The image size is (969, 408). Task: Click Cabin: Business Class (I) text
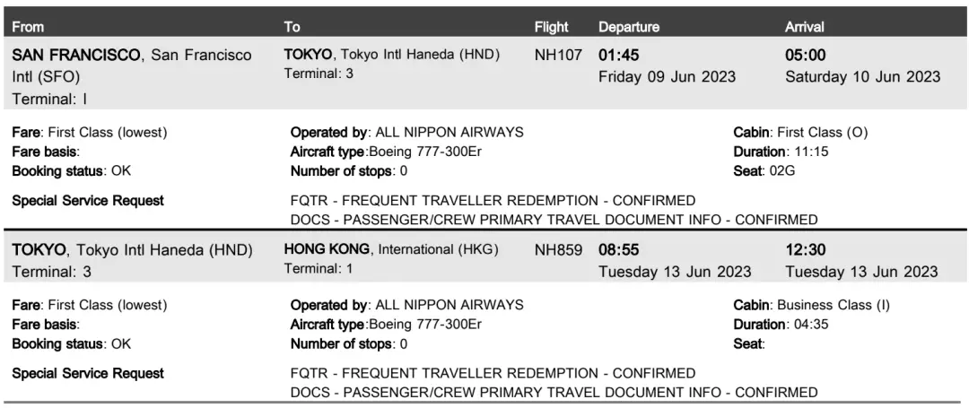coord(811,305)
